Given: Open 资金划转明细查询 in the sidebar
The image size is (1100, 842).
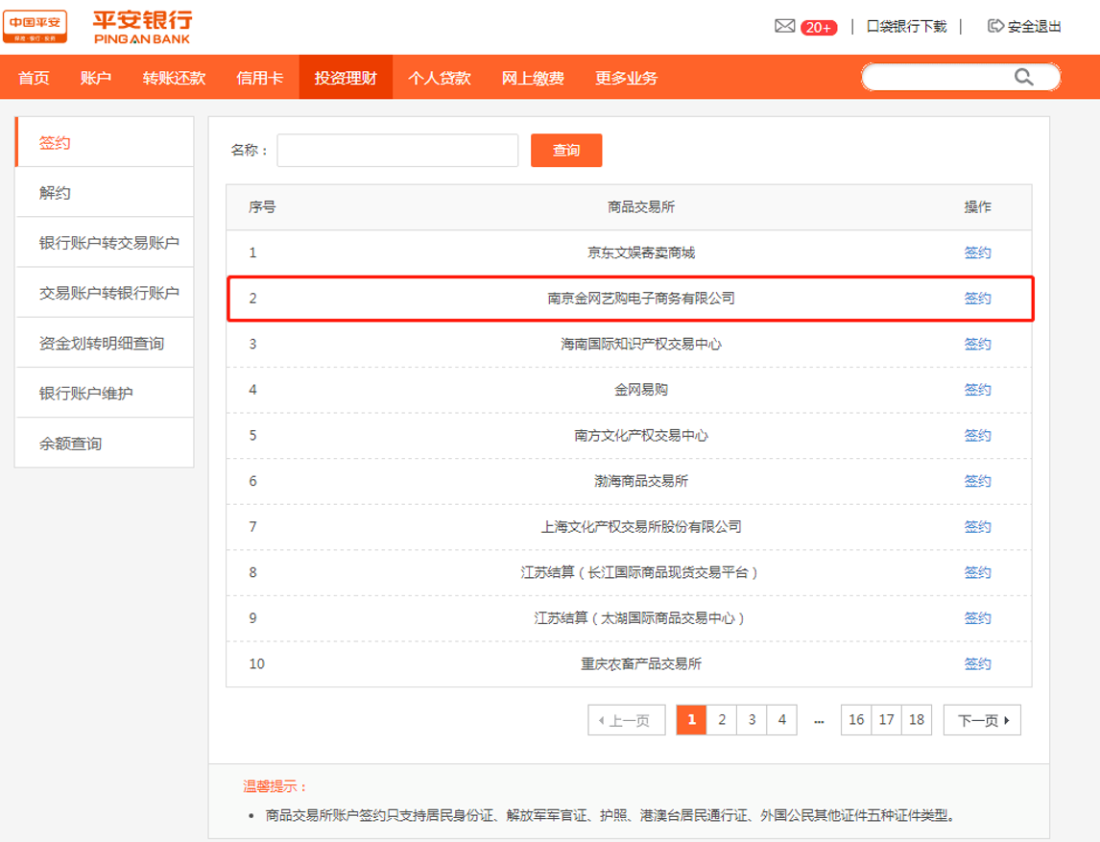Looking at the screenshot, I should [105, 343].
